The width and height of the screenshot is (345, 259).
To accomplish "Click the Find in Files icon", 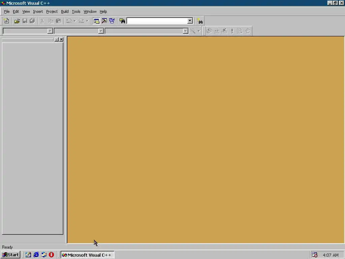I will pos(122,21).
